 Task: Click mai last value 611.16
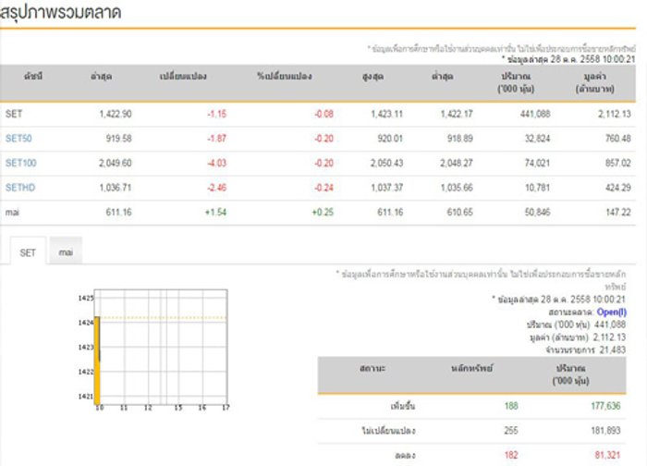coord(119,212)
